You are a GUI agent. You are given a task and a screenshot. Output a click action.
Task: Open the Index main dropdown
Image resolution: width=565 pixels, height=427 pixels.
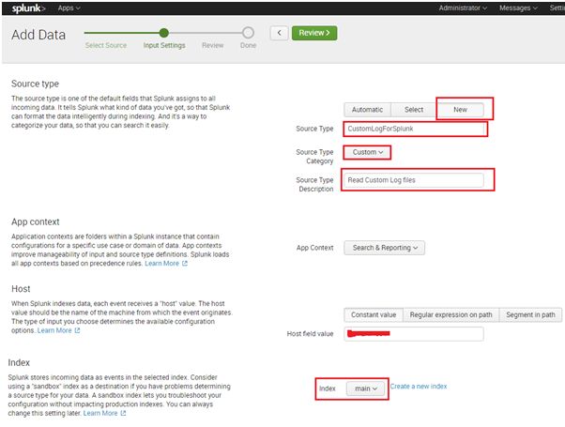[x=365, y=389]
